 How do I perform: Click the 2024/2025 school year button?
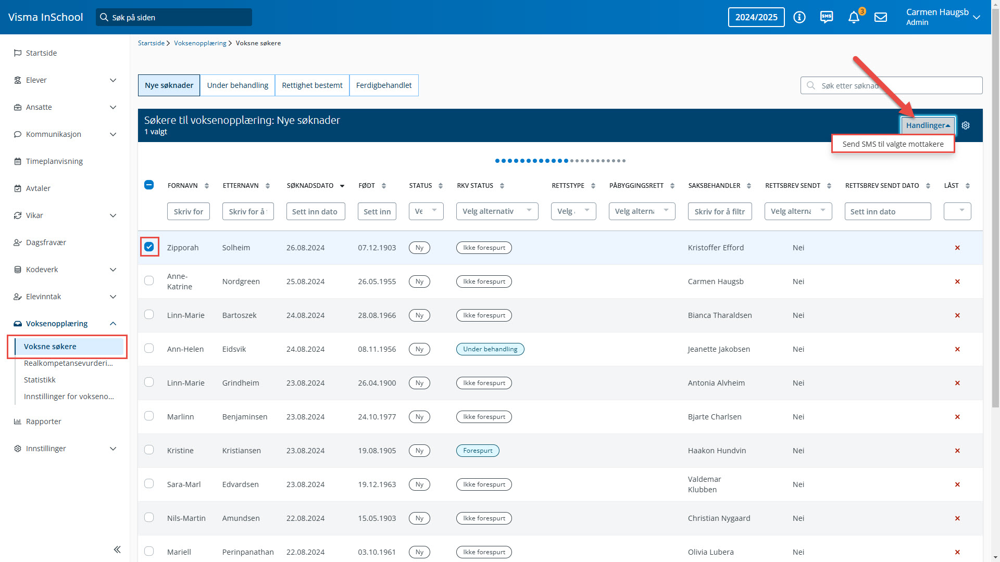[756, 17]
